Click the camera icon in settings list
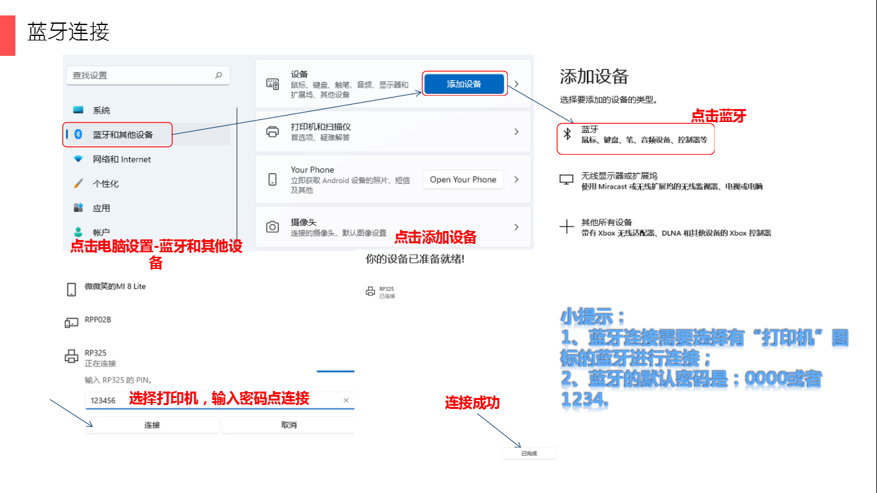 273,227
